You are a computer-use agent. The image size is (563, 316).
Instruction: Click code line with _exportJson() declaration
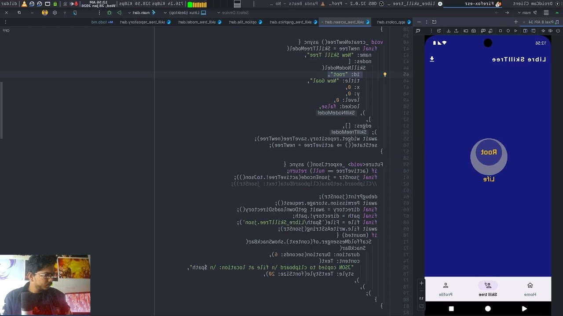[x=333, y=164]
